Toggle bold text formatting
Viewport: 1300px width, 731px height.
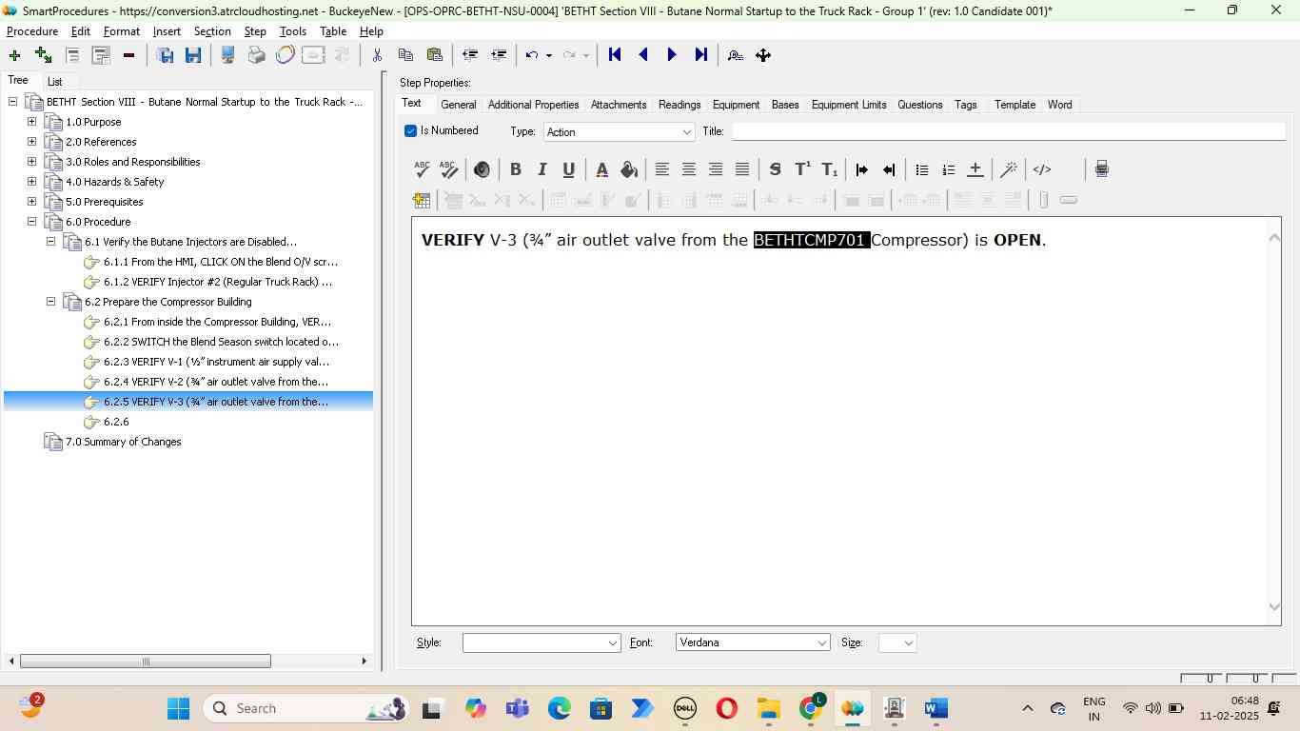pos(516,169)
